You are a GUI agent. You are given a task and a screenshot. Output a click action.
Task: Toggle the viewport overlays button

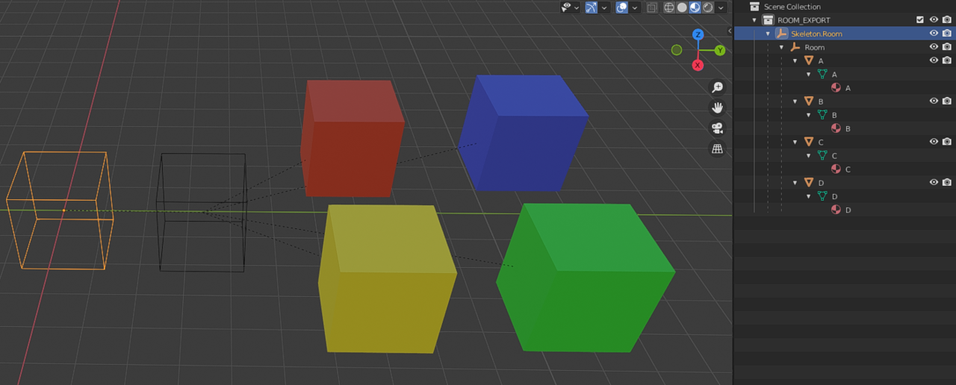[621, 7]
